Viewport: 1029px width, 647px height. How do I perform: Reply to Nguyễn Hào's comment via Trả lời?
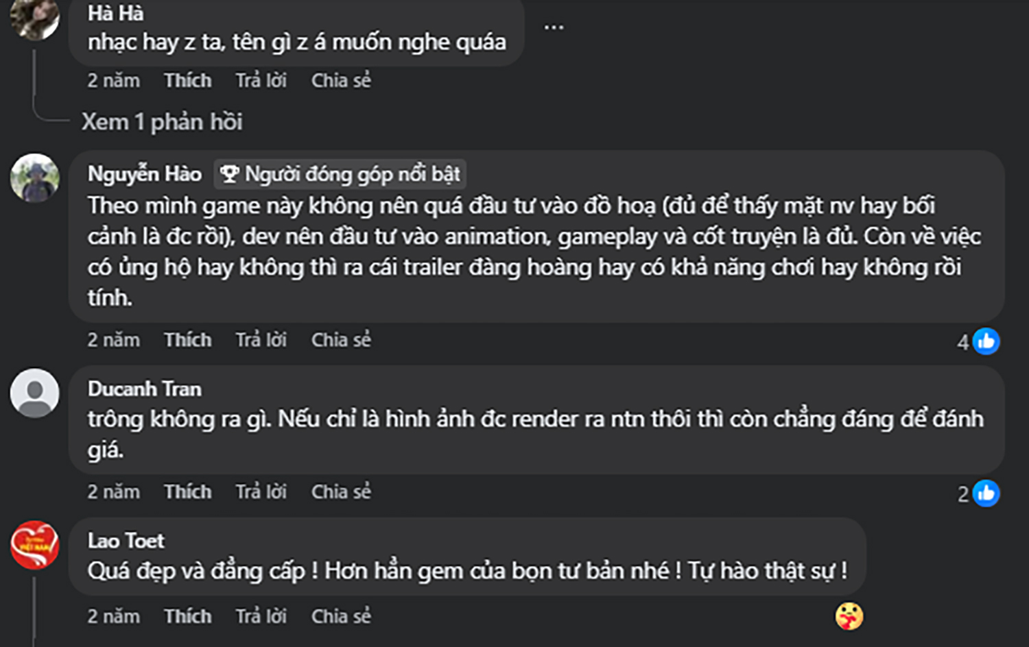261,340
